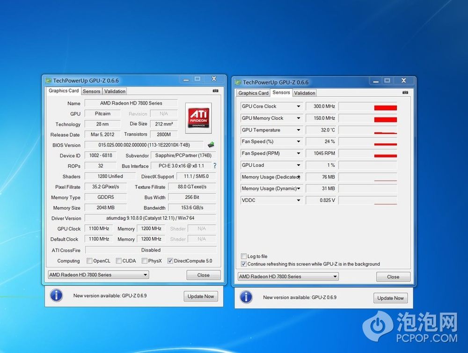Open Validation tab in right window
The height and width of the screenshot is (353, 468).
[305, 93]
